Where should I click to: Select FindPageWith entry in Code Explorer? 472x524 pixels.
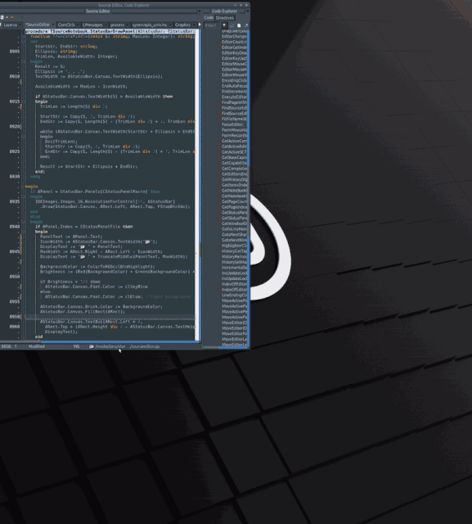[235, 102]
